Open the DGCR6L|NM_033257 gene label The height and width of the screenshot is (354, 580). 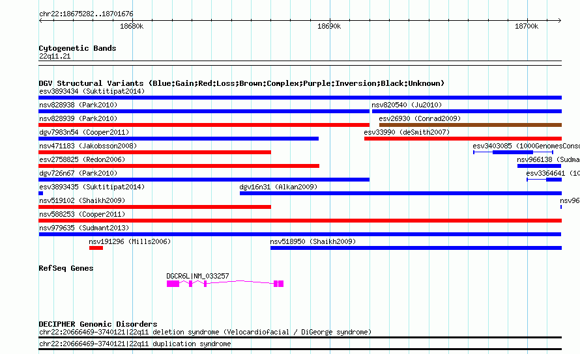pyautogui.click(x=197, y=276)
